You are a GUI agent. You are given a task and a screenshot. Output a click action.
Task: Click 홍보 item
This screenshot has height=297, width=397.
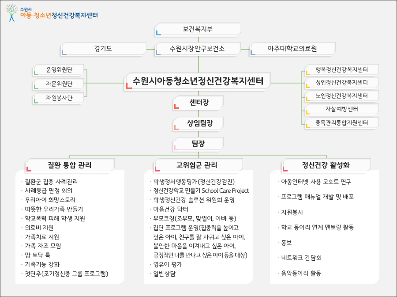tap(285, 243)
